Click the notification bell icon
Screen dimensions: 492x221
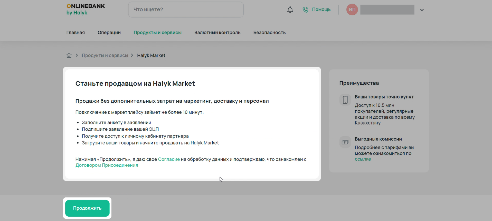tap(290, 10)
